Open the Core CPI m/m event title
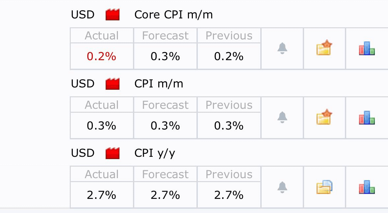The image size is (388, 213). [x=173, y=14]
